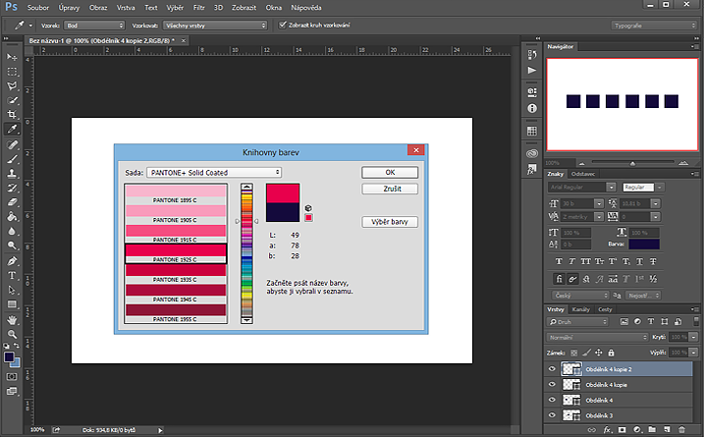Select the Eraser tool
704x437 pixels.
click(12, 202)
